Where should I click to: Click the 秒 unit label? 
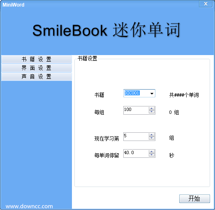pyautogui.click(x=172, y=155)
